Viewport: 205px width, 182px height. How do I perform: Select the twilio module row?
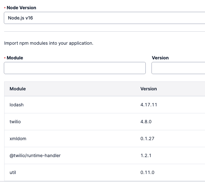pyautogui.click(x=15, y=122)
